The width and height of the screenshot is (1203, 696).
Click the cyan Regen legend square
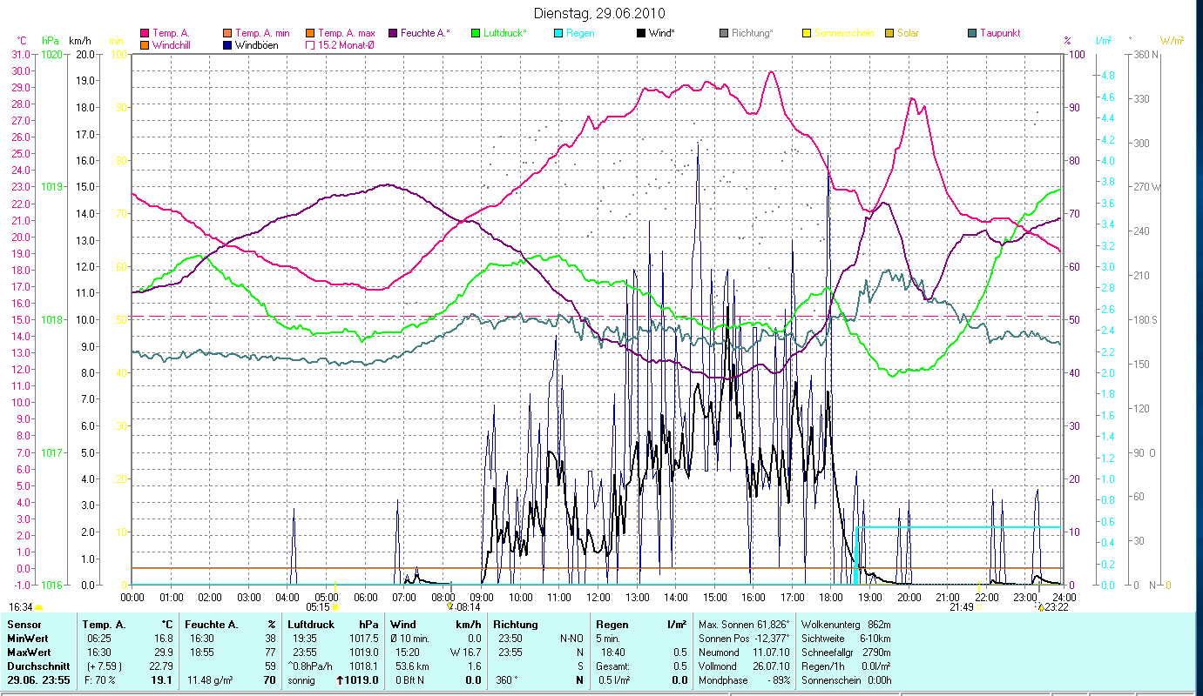pyautogui.click(x=558, y=34)
